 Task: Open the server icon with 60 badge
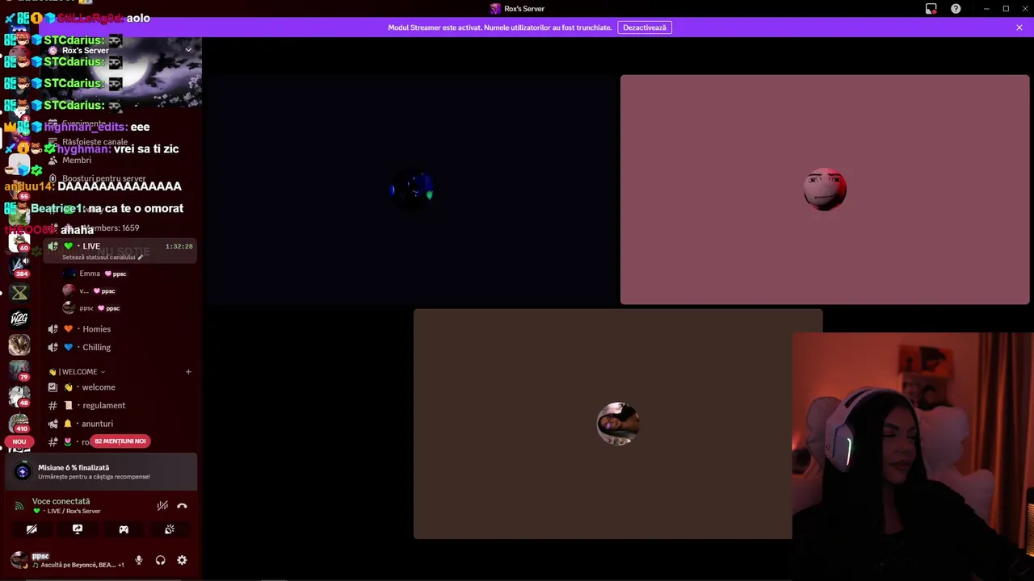(x=19, y=240)
